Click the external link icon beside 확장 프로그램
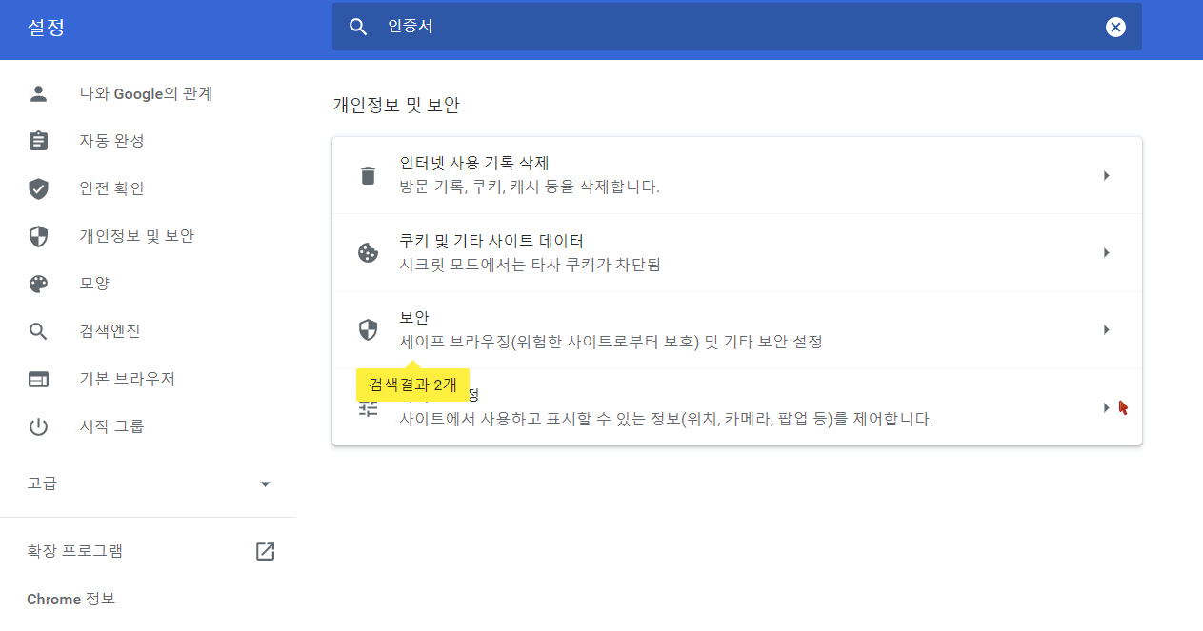Screen dimensions: 1203x631 pyautogui.click(x=265, y=551)
